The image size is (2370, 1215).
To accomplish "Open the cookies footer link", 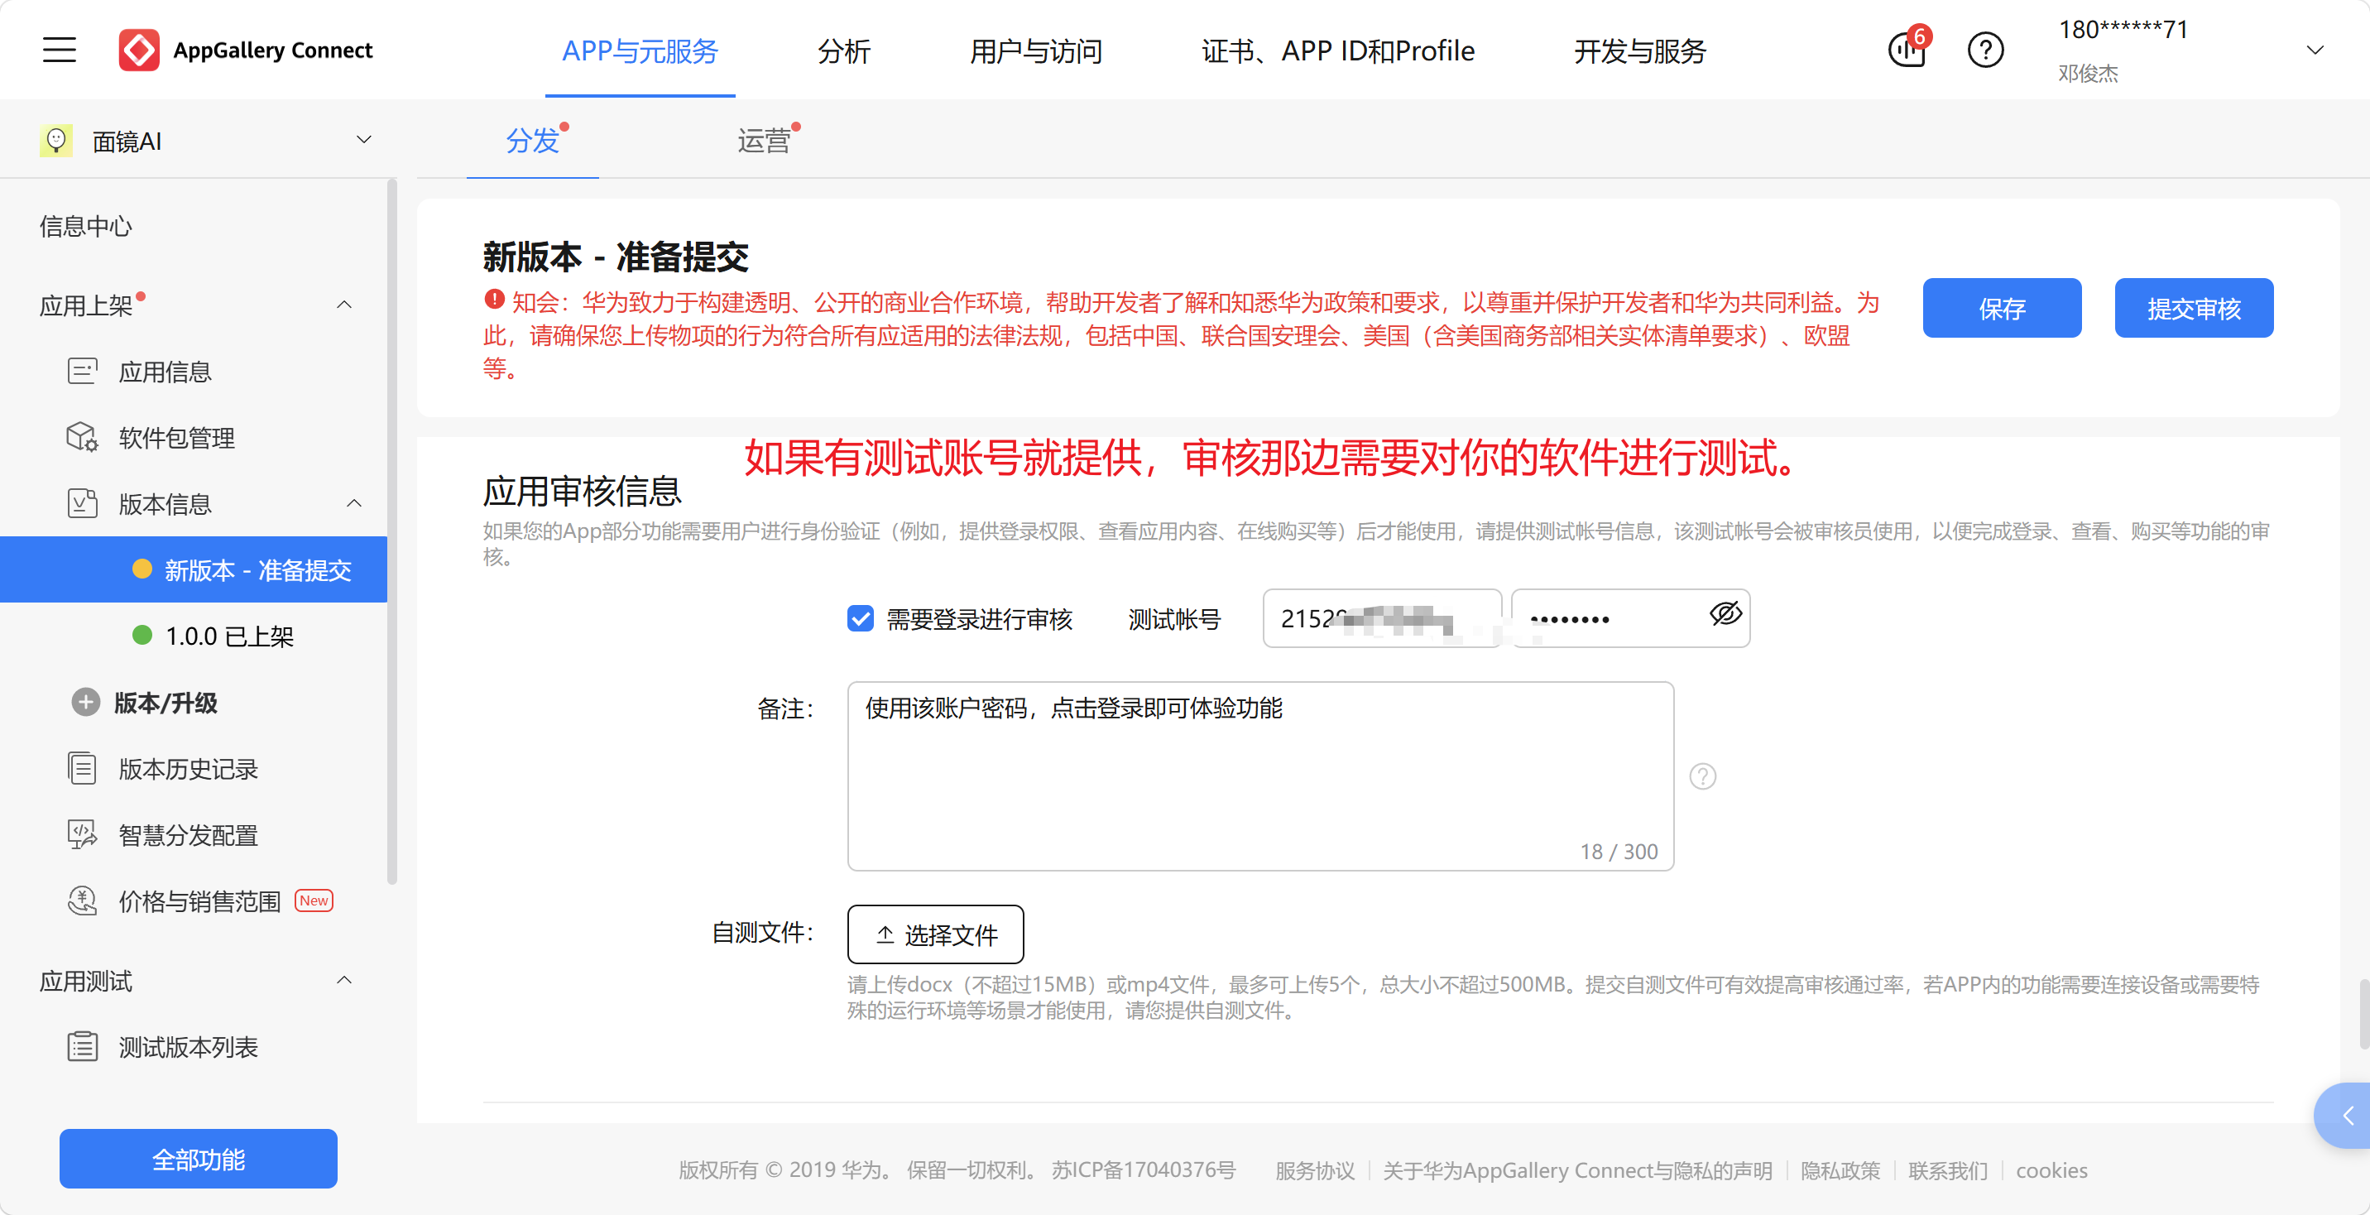I will pos(2051,1170).
